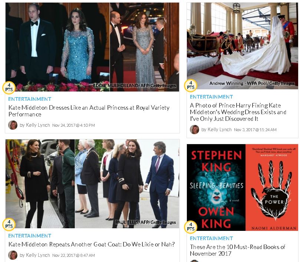Click the 4 PTS badge on must-read books article
The image size is (300, 262).
pyautogui.click(x=191, y=227)
